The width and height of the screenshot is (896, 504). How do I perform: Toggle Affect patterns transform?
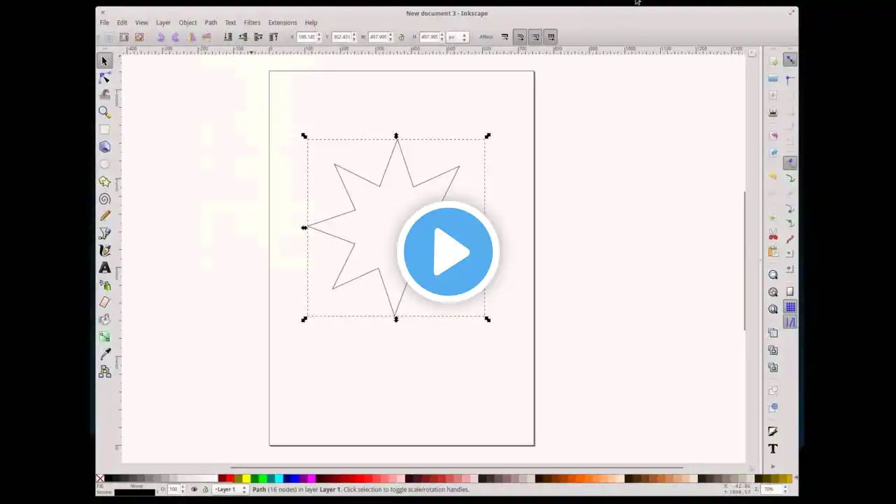click(x=551, y=37)
